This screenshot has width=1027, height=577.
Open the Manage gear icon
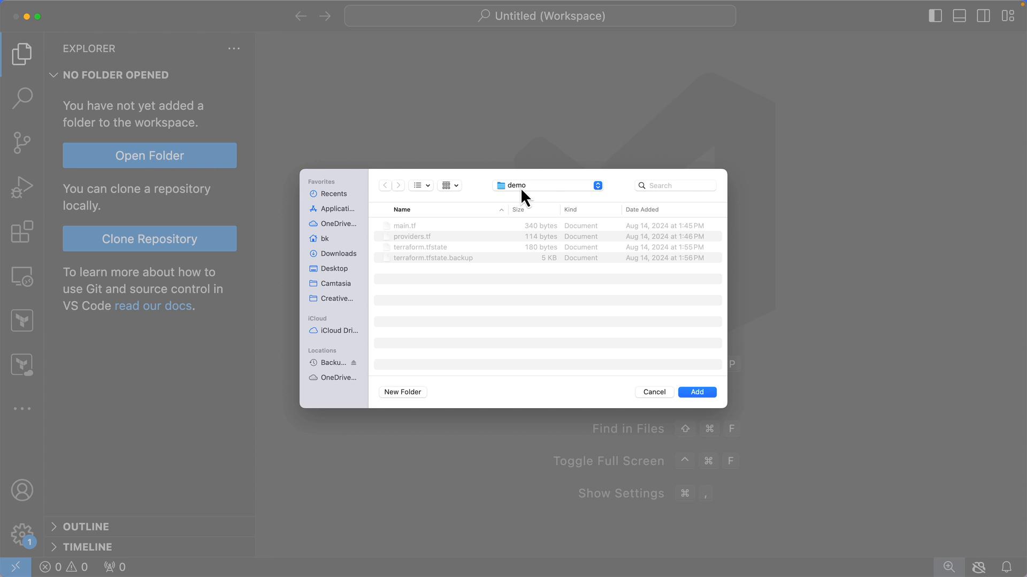click(x=22, y=534)
